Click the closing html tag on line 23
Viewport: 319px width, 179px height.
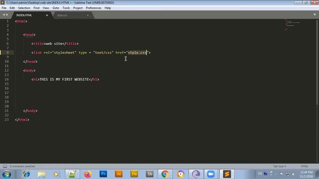[22, 120]
